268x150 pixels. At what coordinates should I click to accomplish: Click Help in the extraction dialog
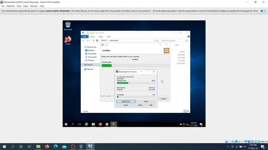151,105
